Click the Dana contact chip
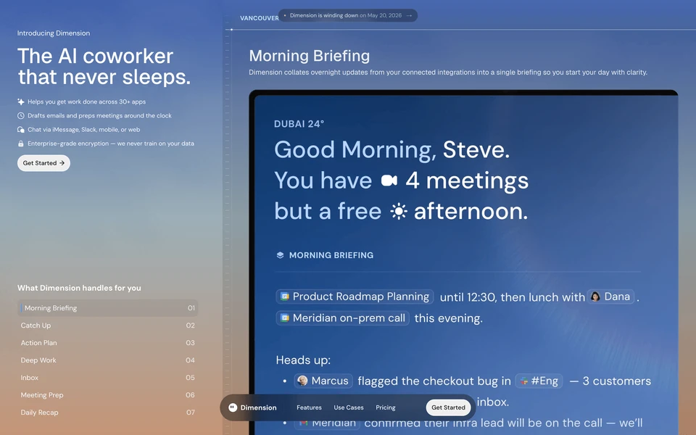This screenshot has height=435, width=696. (610, 297)
